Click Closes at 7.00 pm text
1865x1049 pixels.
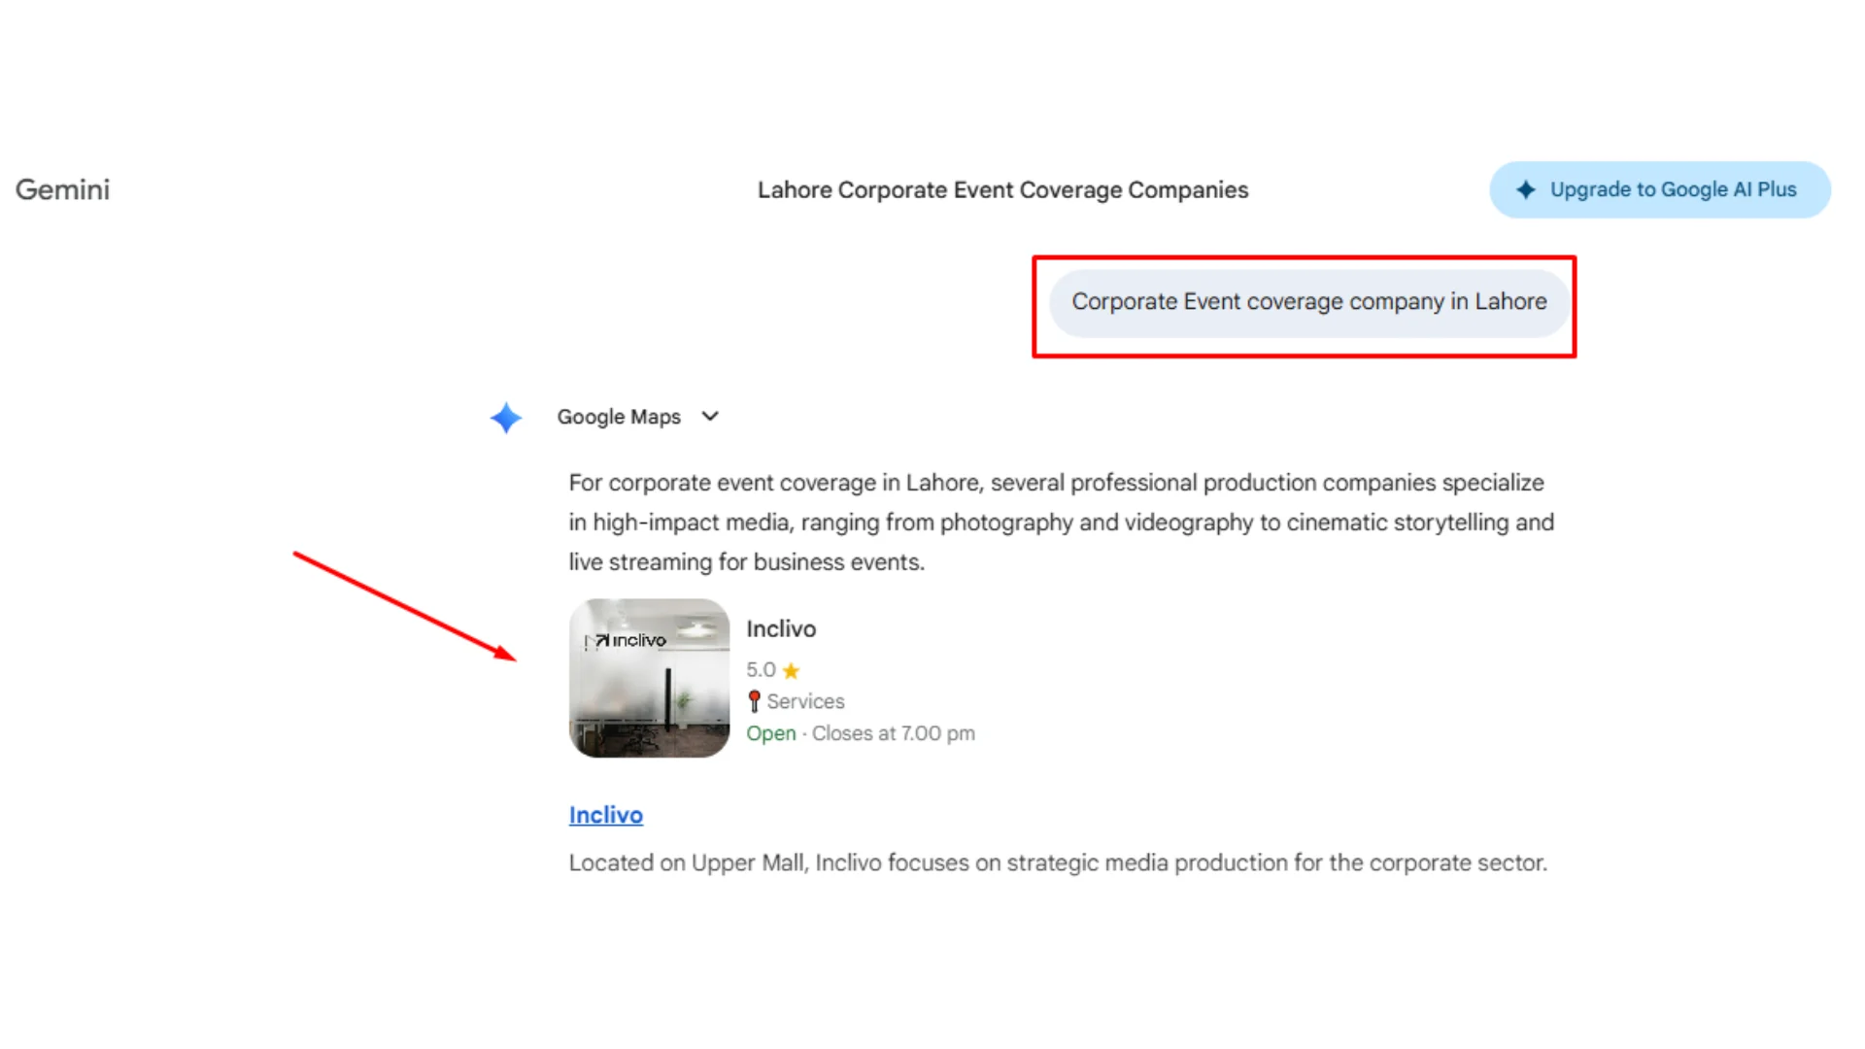894,734
